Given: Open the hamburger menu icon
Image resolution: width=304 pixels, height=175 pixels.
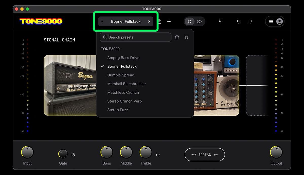Looking at the screenshot, I should [271, 22].
